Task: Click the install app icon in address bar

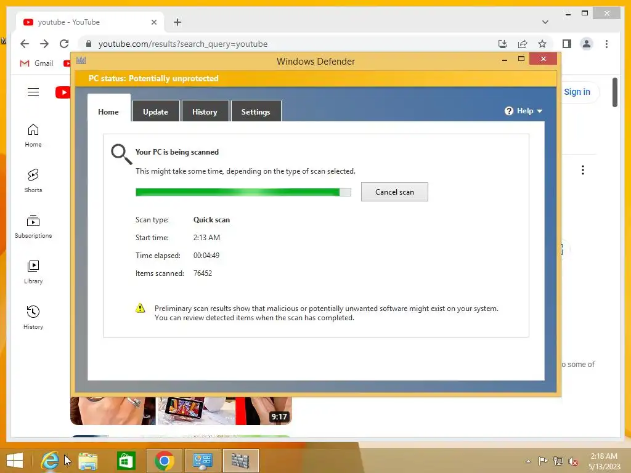Action: pyautogui.click(x=503, y=44)
